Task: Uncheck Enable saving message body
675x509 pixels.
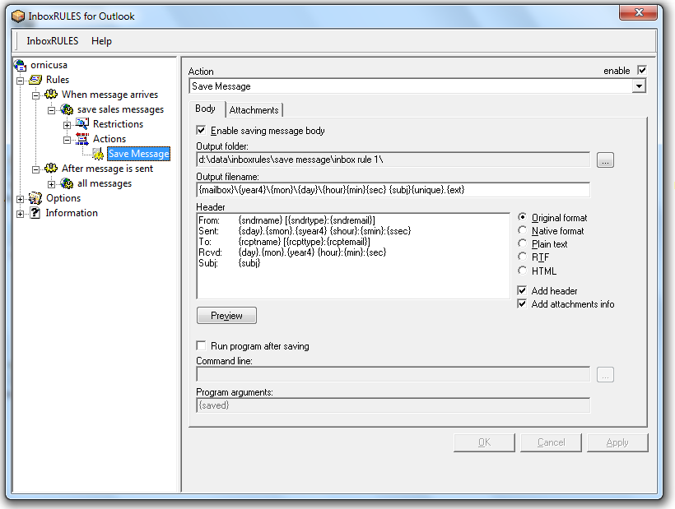Action: click(201, 130)
